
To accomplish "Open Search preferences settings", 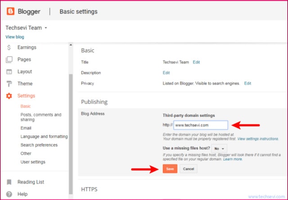I will [39, 145].
